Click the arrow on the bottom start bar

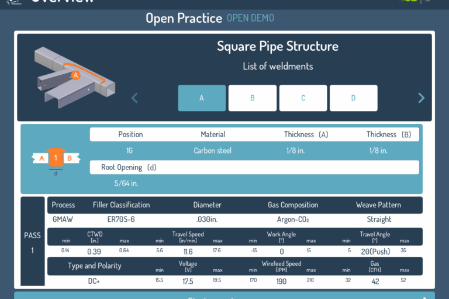tap(426, 297)
